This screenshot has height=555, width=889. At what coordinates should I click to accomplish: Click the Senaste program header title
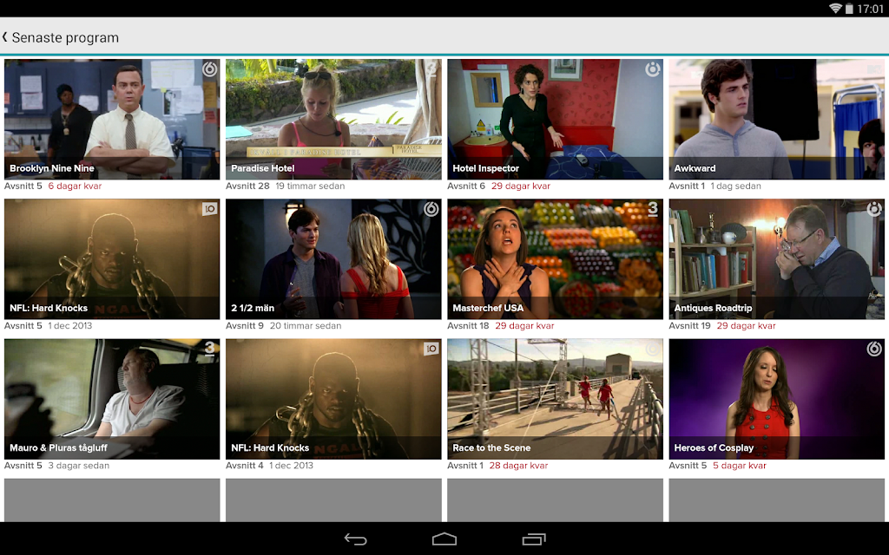pos(65,38)
